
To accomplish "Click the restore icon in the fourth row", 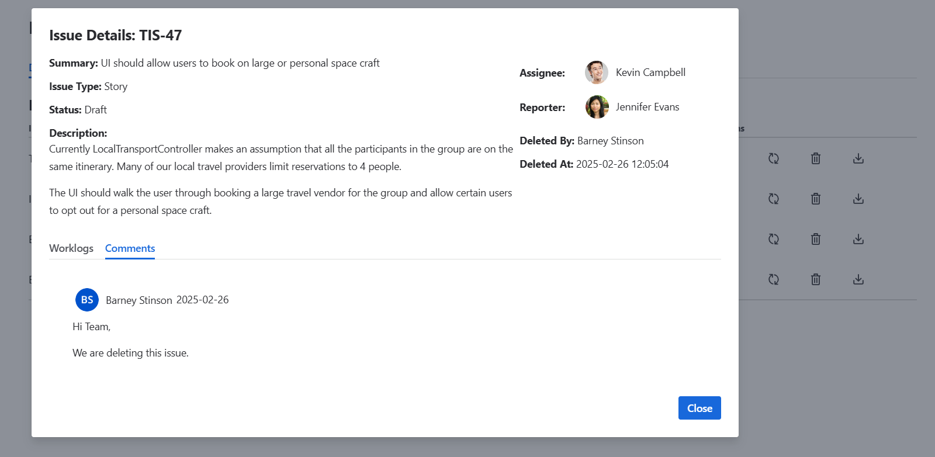I will [x=774, y=279].
